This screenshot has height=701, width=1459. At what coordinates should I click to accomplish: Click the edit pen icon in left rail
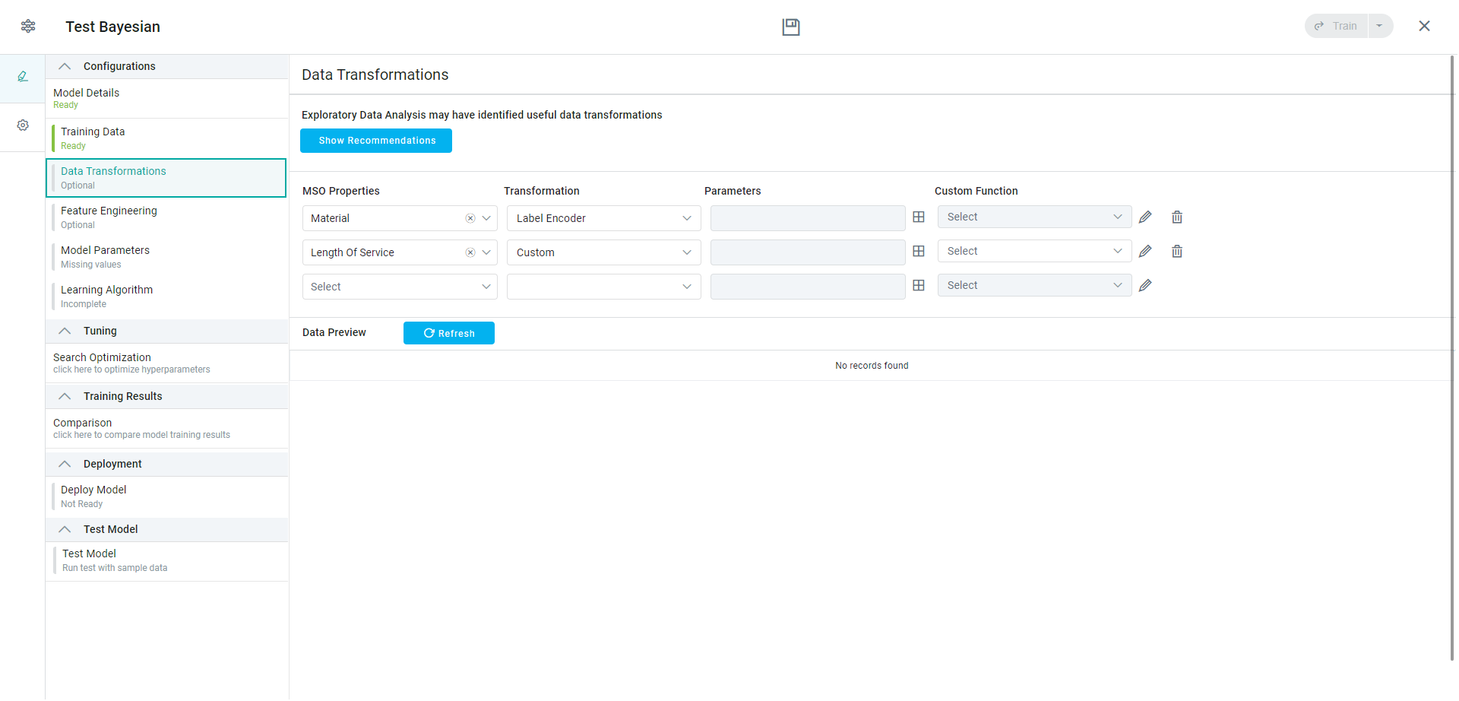[23, 77]
